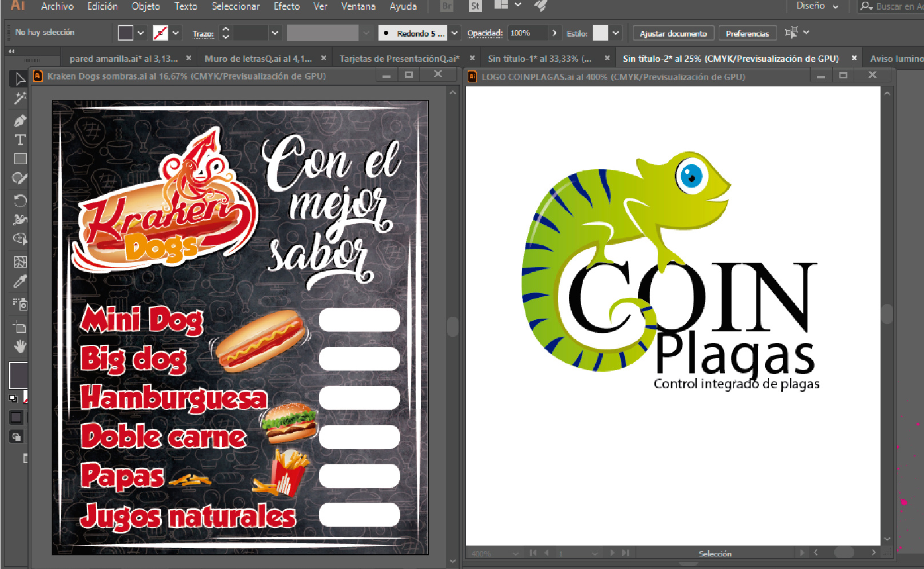Switch to the Muro de letrasQ.ai tab
The height and width of the screenshot is (569, 924).
coord(258,58)
